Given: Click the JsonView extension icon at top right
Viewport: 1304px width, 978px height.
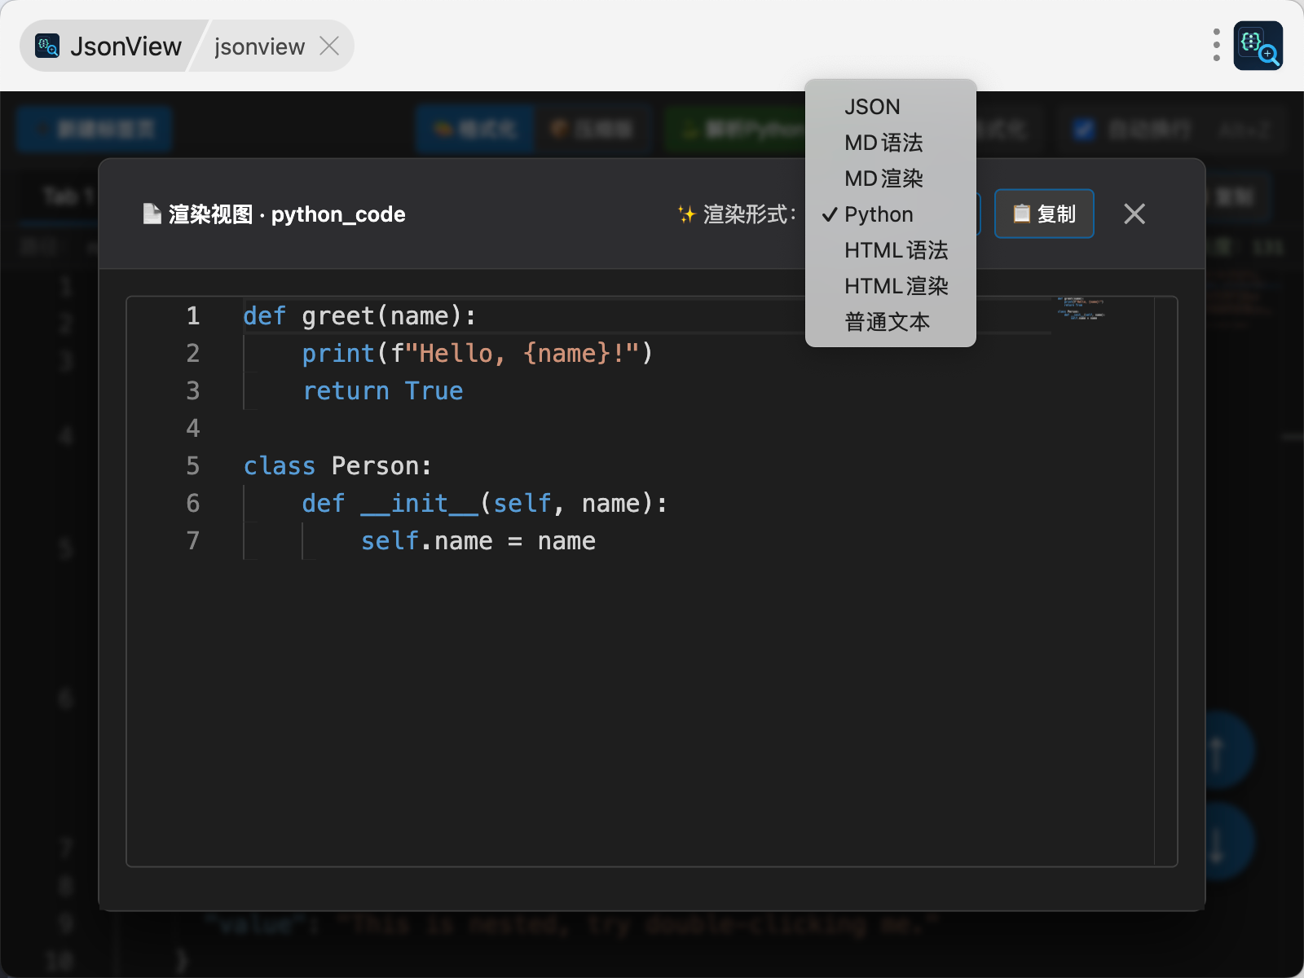Looking at the screenshot, I should (1258, 46).
